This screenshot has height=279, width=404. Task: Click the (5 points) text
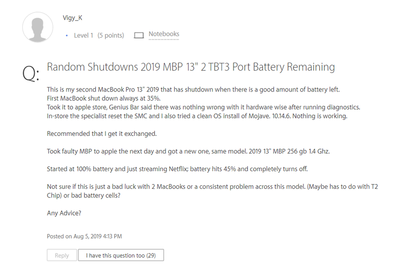(111, 35)
